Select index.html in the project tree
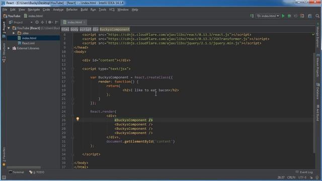Image resolution: width=322 pixels, height=181 pixels. coord(29,38)
